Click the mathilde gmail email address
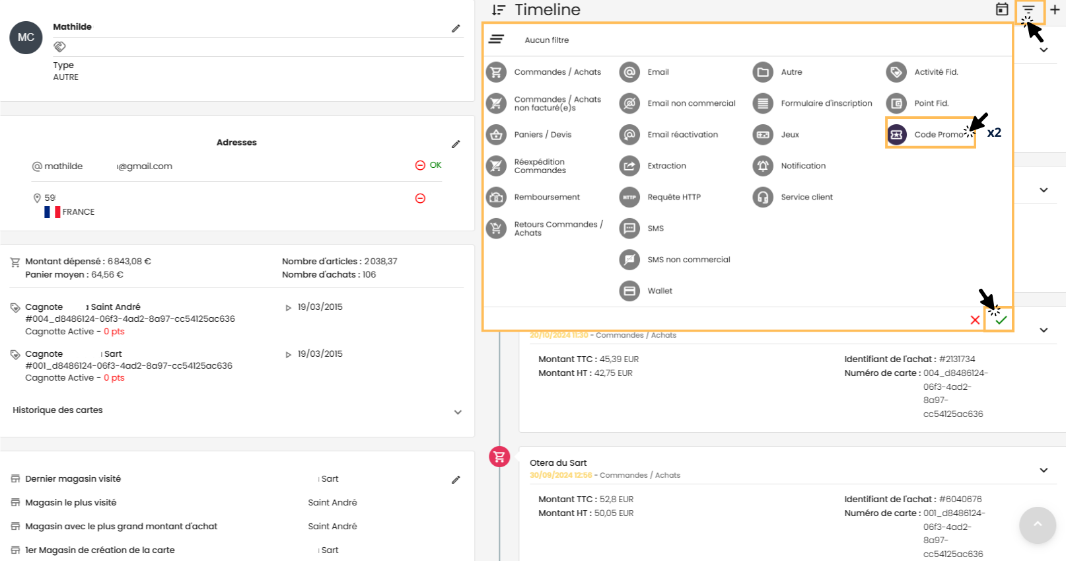This screenshot has width=1066, height=561. [x=108, y=167]
